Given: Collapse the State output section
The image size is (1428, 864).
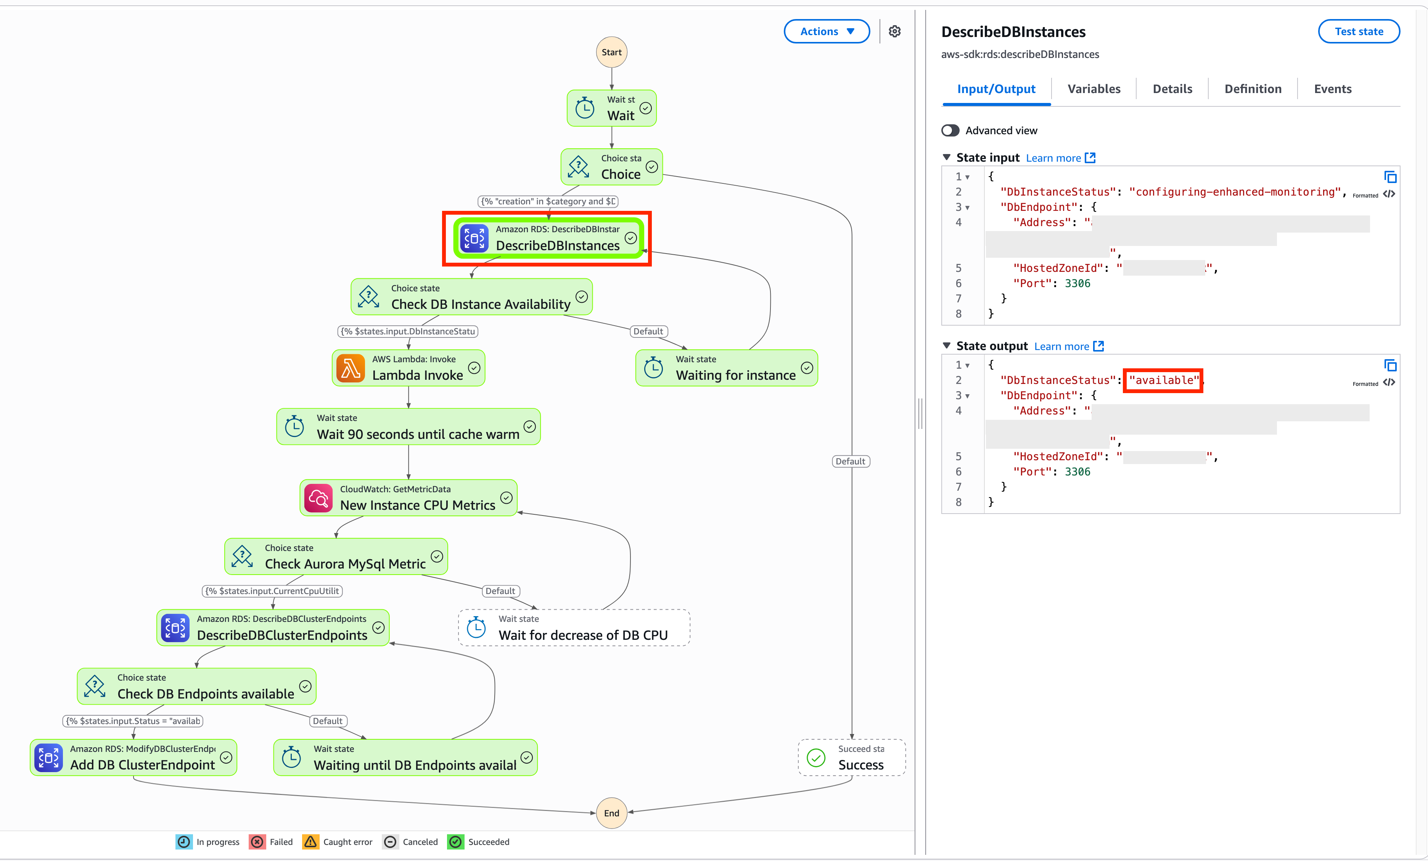Looking at the screenshot, I should pyautogui.click(x=946, y=345).
